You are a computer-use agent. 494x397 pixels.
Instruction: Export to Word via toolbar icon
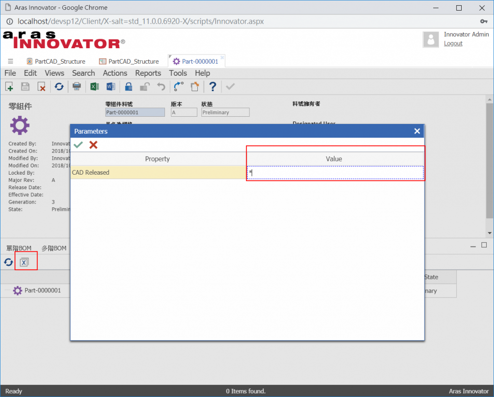pos(110,86)
